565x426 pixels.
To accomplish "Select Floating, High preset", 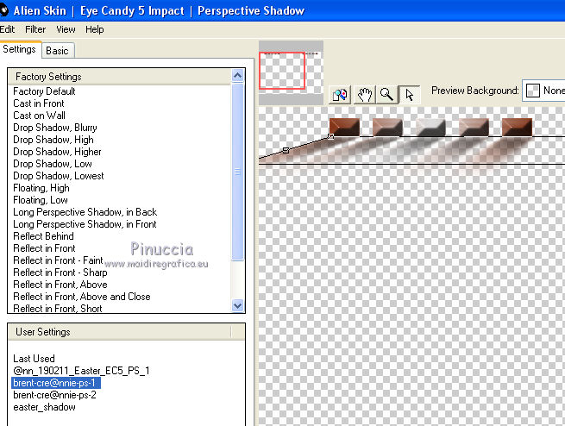I will [x=41, y=188].
